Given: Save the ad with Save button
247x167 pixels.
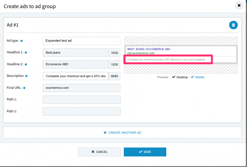Looking at the screenshot, I should pos(145,152).
